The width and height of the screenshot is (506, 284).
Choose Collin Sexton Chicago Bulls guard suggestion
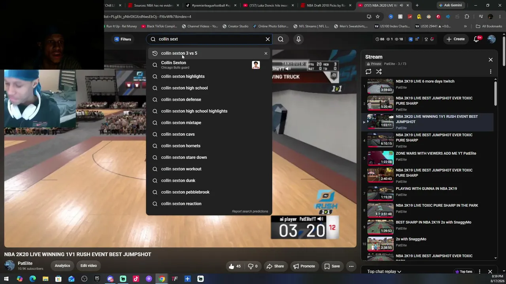(x=209, y=65)
